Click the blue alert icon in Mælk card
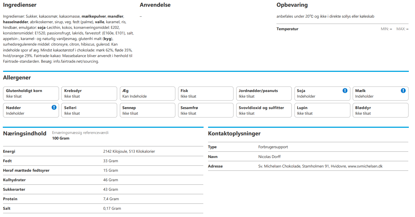This screenshot has height=217, width=415. click(403, 91)
